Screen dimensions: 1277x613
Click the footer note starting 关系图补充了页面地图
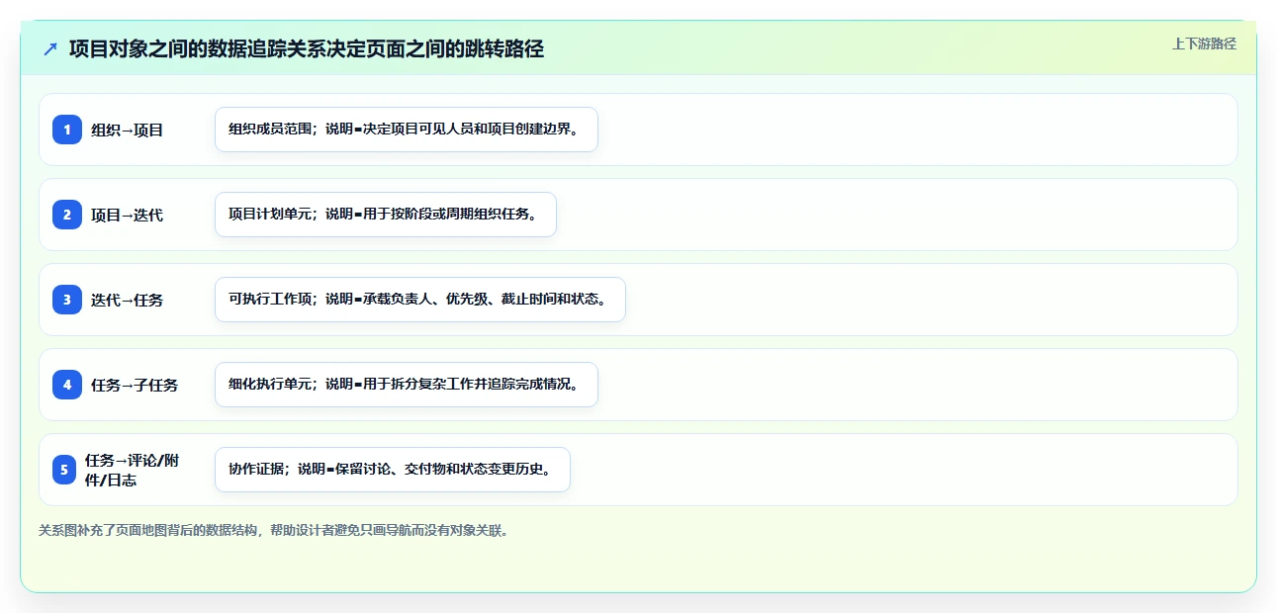pos(275,530)
